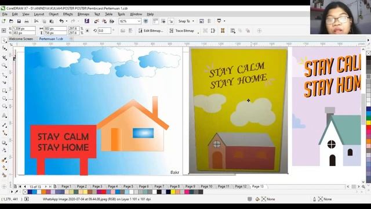Image resolution: width=371 pixels, height=209 pixels.
Task: Toggle the lock ratio padlock
Action: coord(88,31)
